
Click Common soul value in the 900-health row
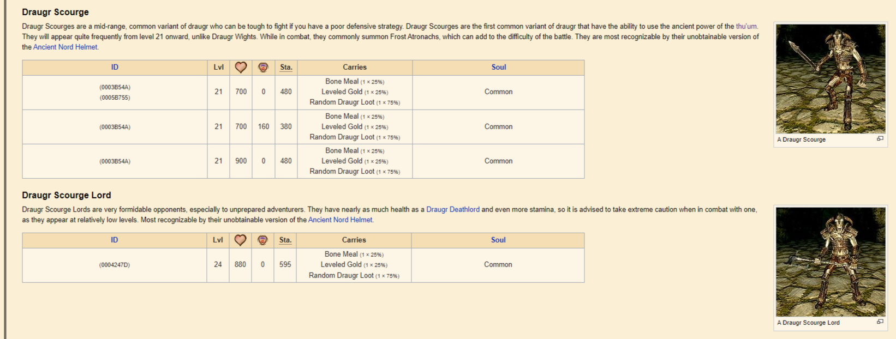coord(499,161)
